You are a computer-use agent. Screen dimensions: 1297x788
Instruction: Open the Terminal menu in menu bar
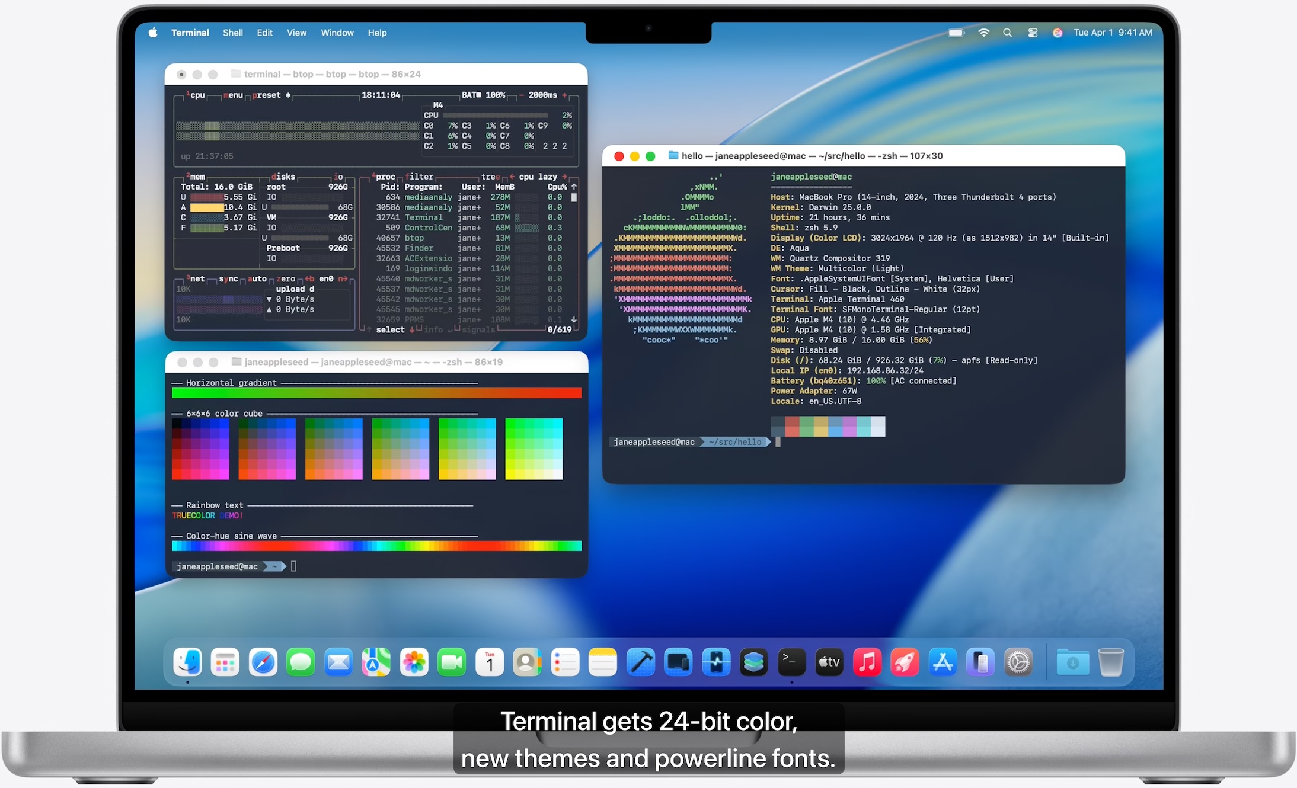pyautogui.click(x=190, y=33)
